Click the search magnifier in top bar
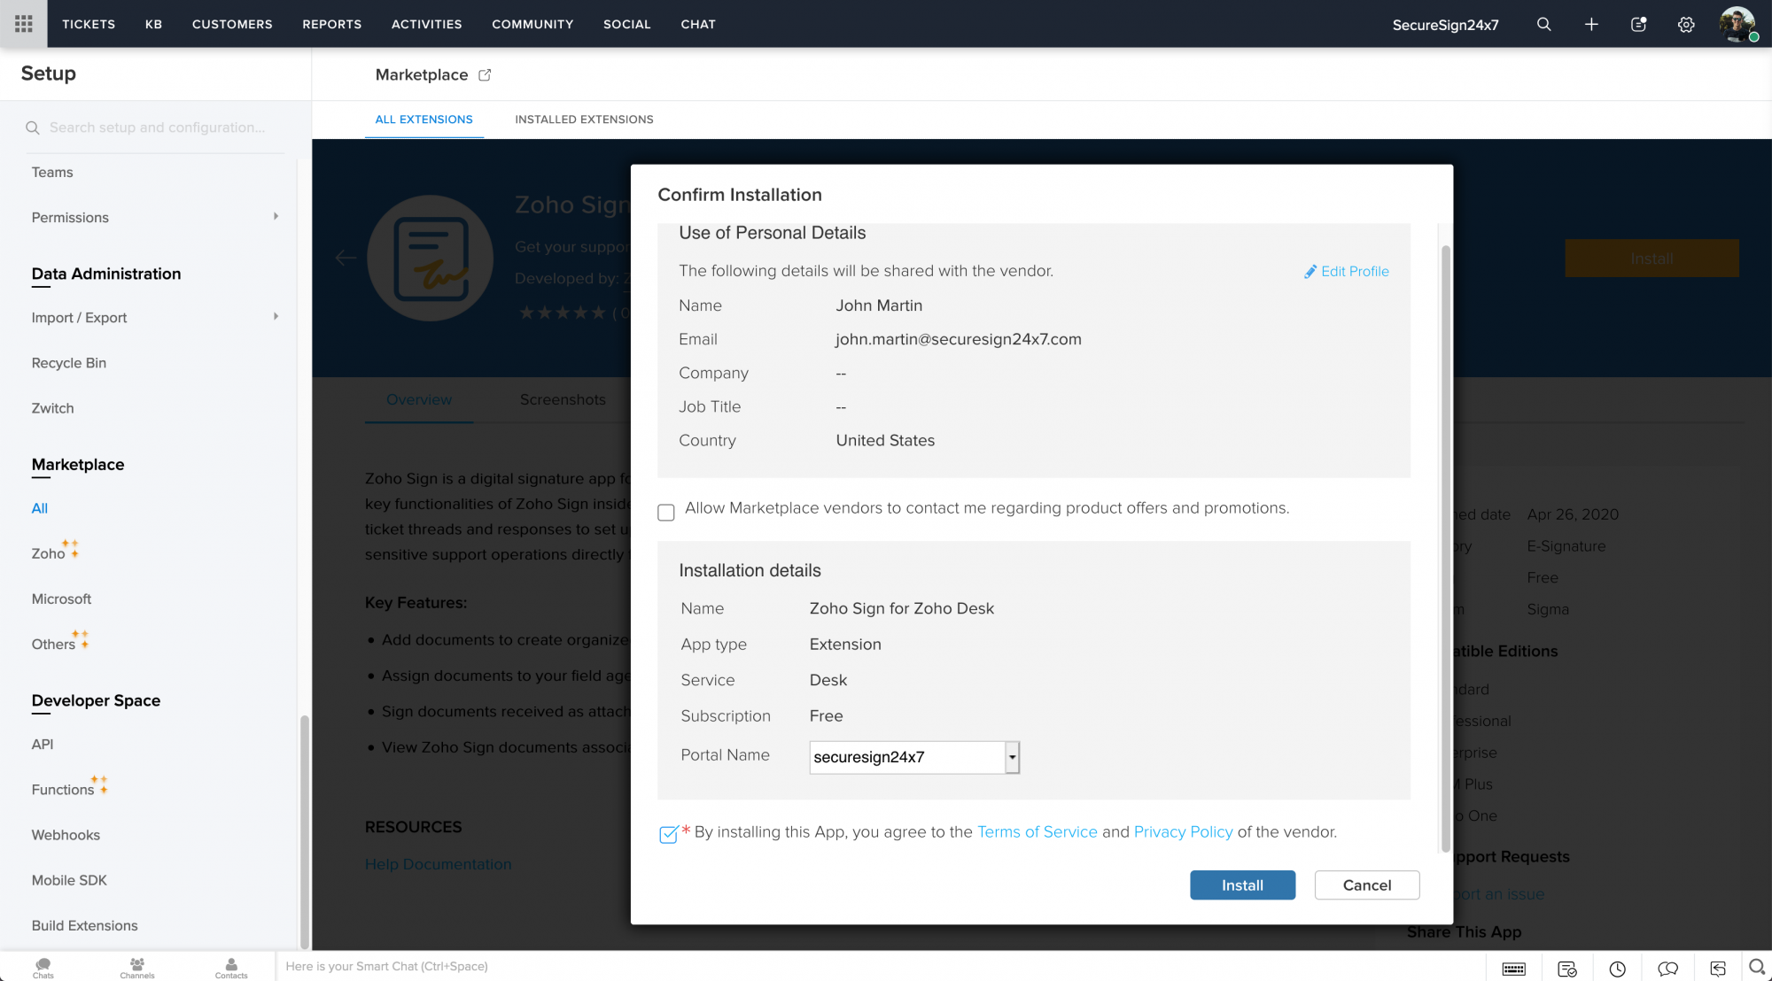The height and width of the screenshot is (981, 1772). 1543,24
